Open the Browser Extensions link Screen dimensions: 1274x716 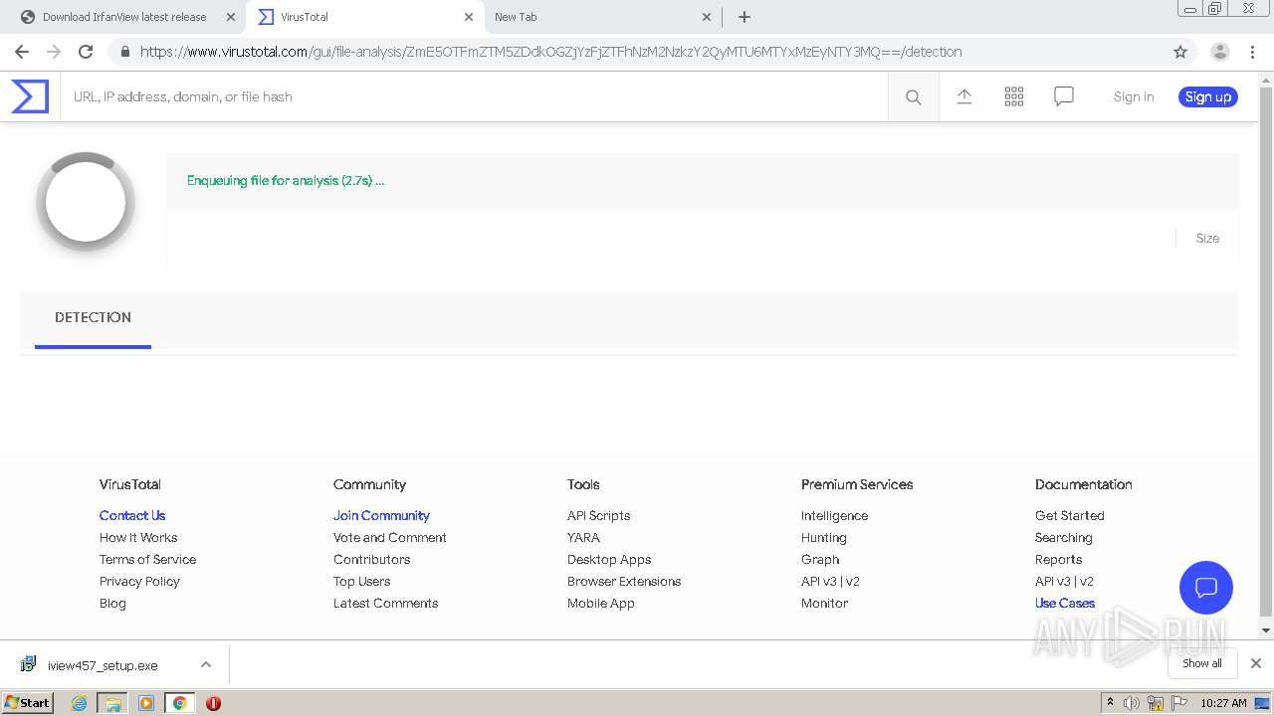[624, 581]
